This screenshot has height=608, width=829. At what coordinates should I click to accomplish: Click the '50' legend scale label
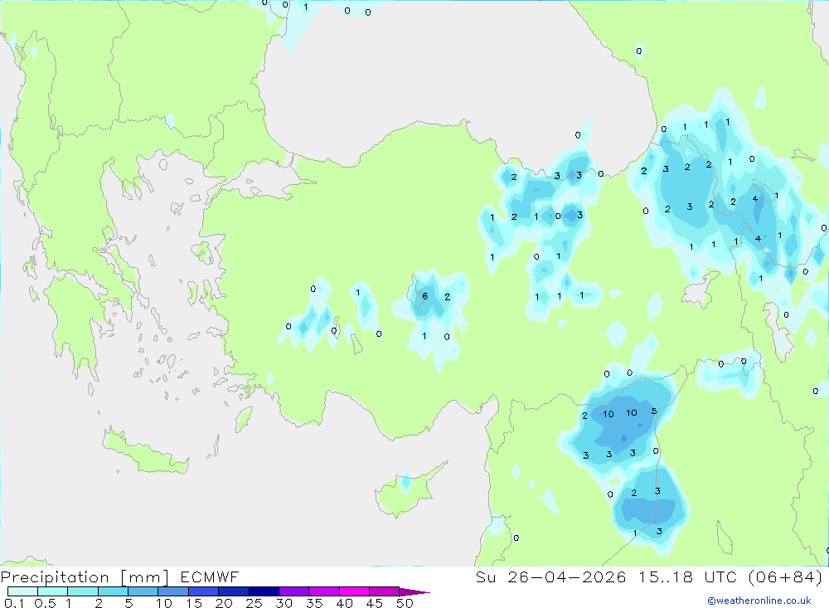(x=405, y=603)
